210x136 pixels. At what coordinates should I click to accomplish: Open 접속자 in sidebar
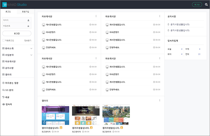(x=9, y=104)
